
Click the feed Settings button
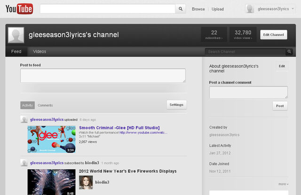(176, 105)
